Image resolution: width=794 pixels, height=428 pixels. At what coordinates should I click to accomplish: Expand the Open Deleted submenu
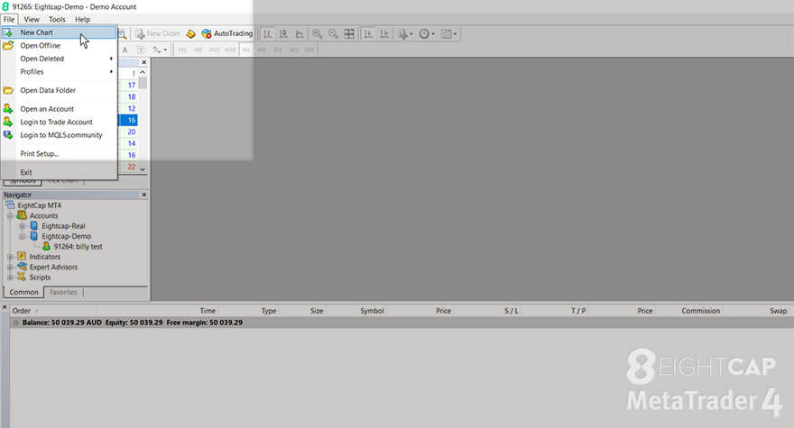[60, 59]
